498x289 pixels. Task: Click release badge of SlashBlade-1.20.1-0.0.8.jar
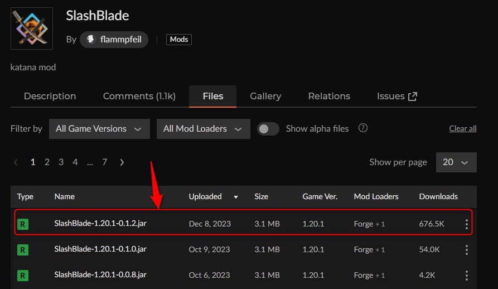[x=22, y=276]
